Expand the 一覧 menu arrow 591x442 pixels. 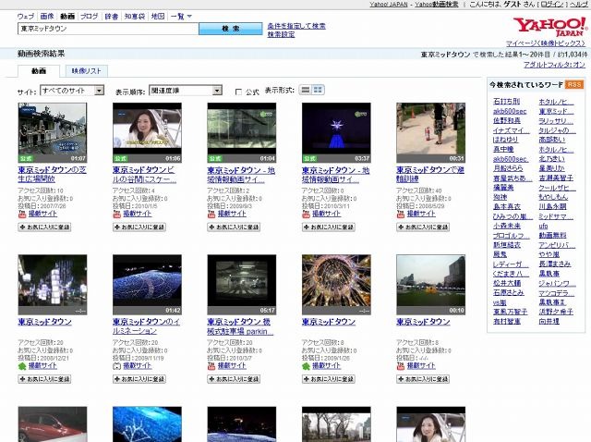(x=189, y=17)
